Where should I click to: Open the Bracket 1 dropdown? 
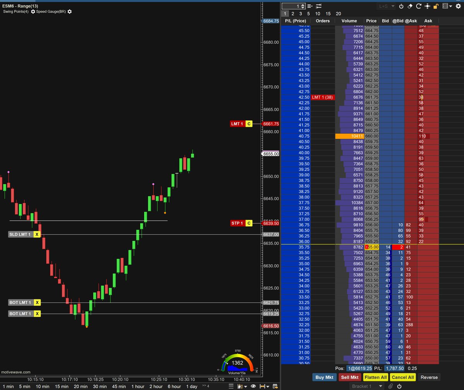[367, 386]
